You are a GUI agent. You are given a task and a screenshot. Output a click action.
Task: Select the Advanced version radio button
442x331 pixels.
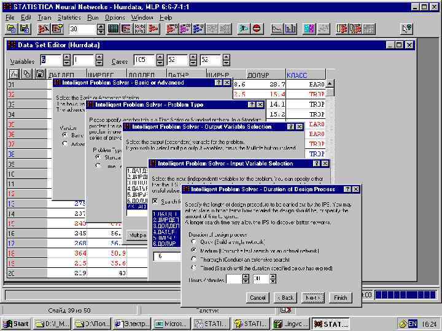(64, 144)
